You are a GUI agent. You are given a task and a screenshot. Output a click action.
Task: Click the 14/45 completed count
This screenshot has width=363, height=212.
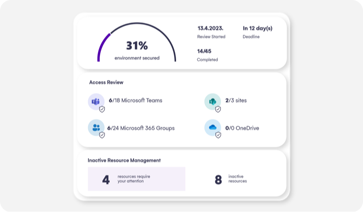(x=204, y=51)
